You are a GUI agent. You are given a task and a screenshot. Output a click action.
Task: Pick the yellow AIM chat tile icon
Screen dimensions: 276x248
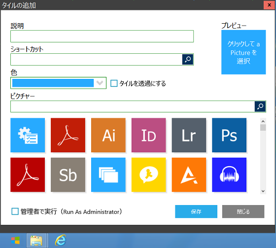click(148, 175)
